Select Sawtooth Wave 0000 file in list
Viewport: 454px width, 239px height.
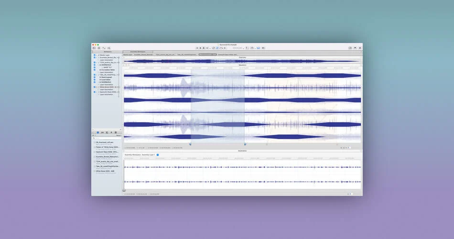pos(107,152)
